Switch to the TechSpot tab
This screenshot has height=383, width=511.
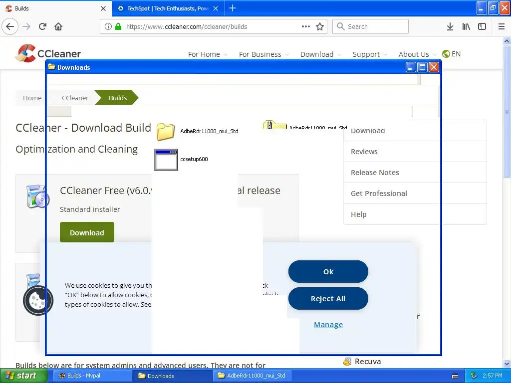168,8
